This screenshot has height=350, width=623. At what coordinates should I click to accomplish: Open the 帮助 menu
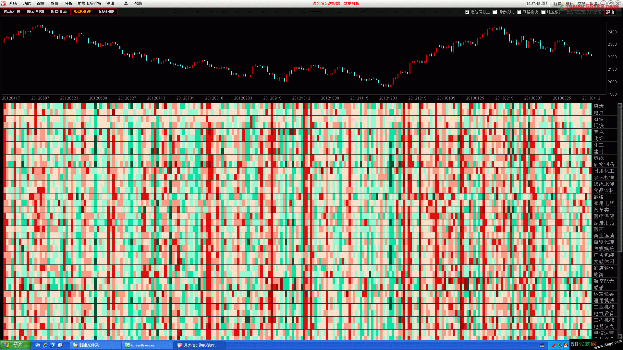pyautogui.click(x=138, y=4)
